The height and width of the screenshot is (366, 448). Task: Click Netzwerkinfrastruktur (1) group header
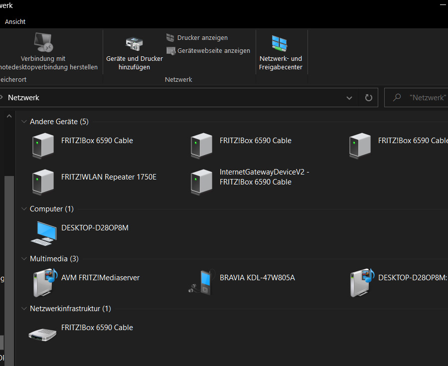[x=70, y=309]
